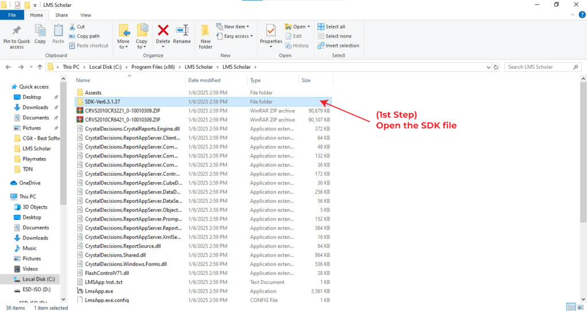Open recent locations dropdown arrow

31,67
